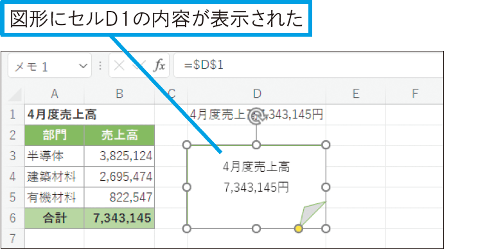The width and height of the screenshot is (503, 249).
Task: Click the right-middle resize handle of shape
Action: [x=326, y=187]
